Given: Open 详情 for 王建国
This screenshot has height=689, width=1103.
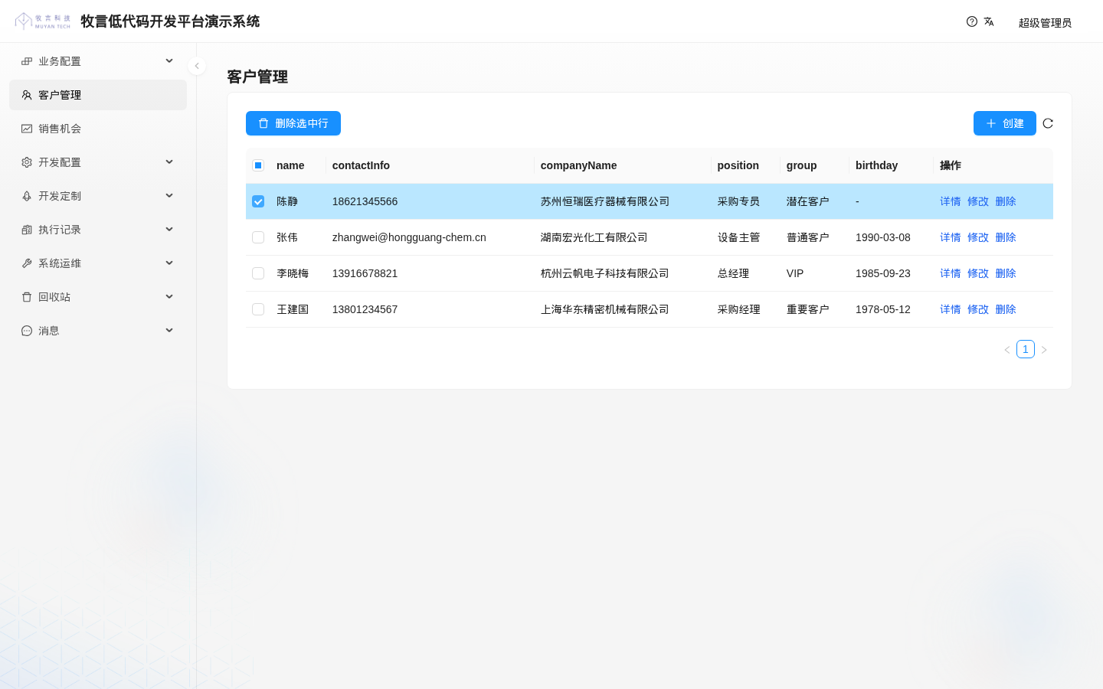Looking at the screenshot, I should [x=951, y=309].
